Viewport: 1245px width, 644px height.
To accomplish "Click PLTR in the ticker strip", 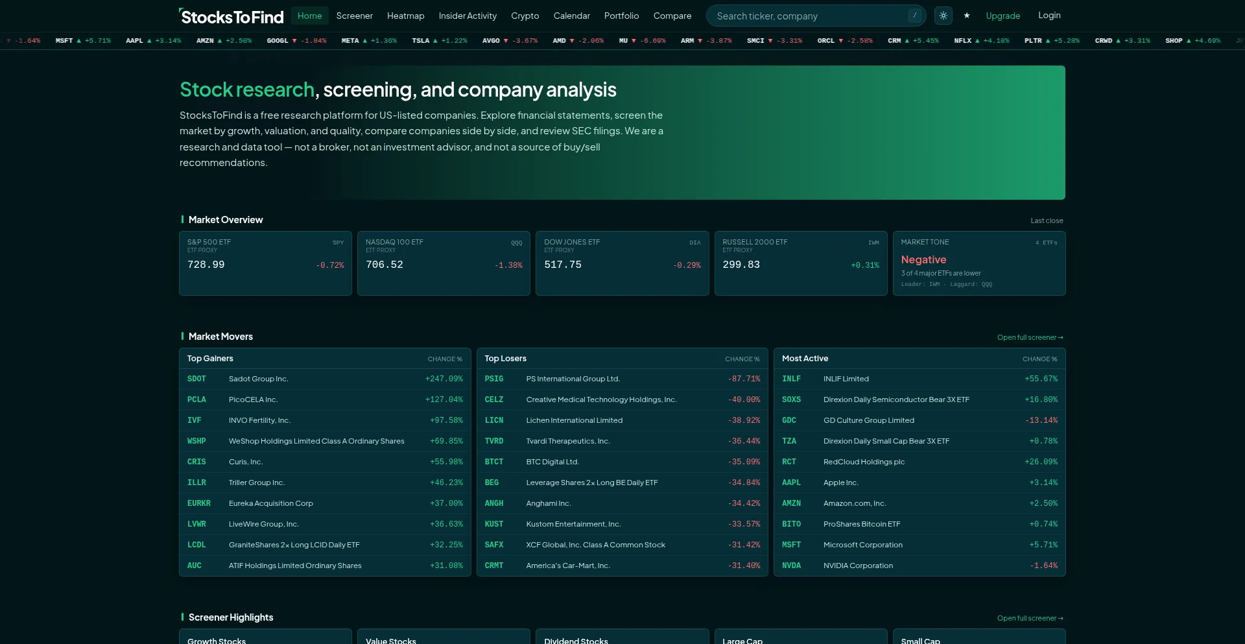I will [1052, 41].
